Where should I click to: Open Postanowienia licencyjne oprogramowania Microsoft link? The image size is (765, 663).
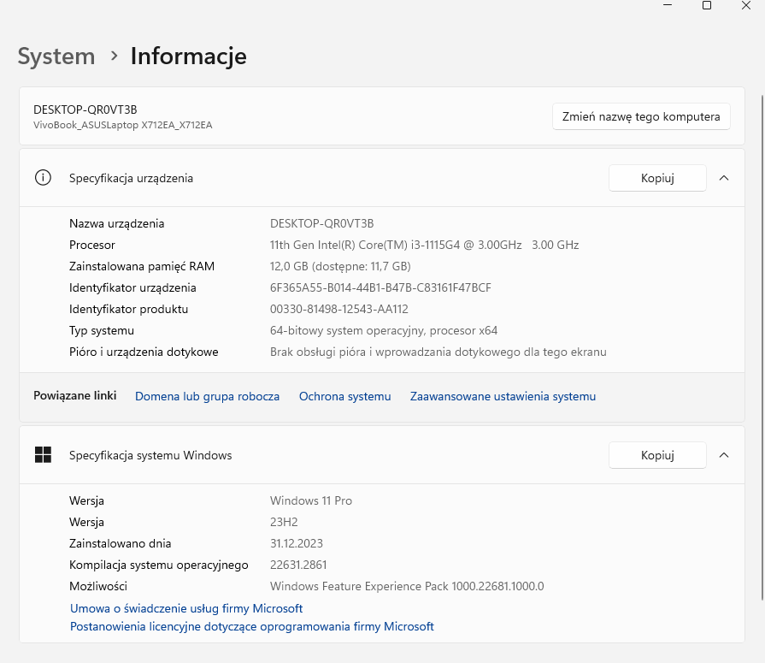(x=252, y=626)
